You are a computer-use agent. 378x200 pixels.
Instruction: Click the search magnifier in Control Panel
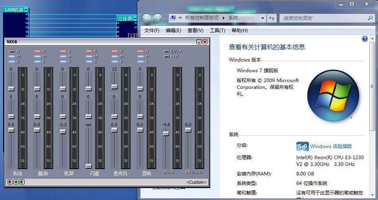point(370,18)
